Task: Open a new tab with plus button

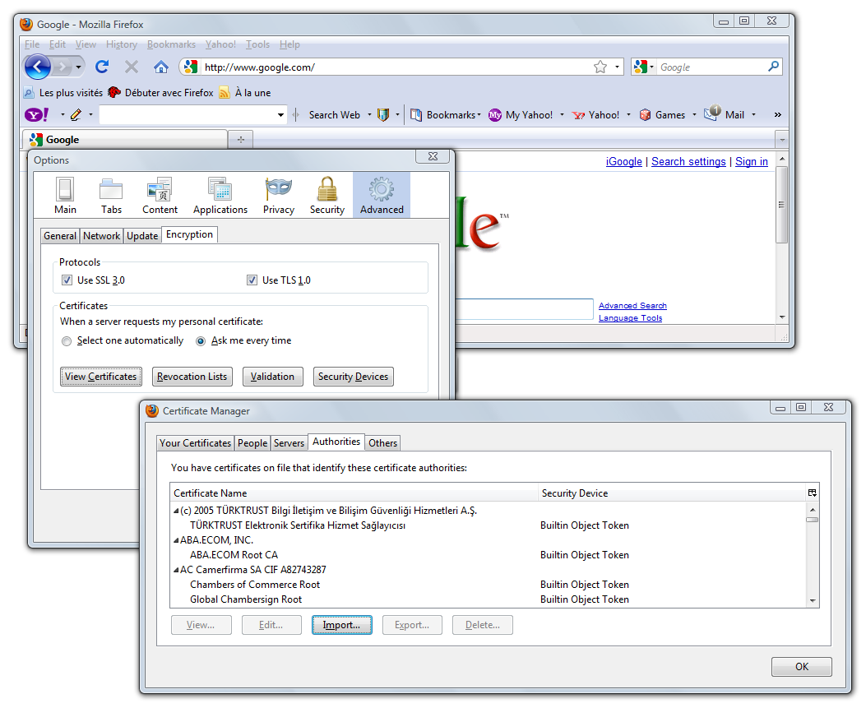Action: 241,140
